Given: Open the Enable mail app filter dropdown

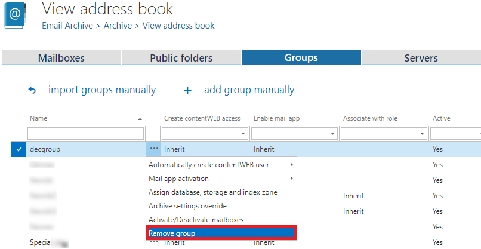Looking at the screenshot, I should (x=332, y=134).
